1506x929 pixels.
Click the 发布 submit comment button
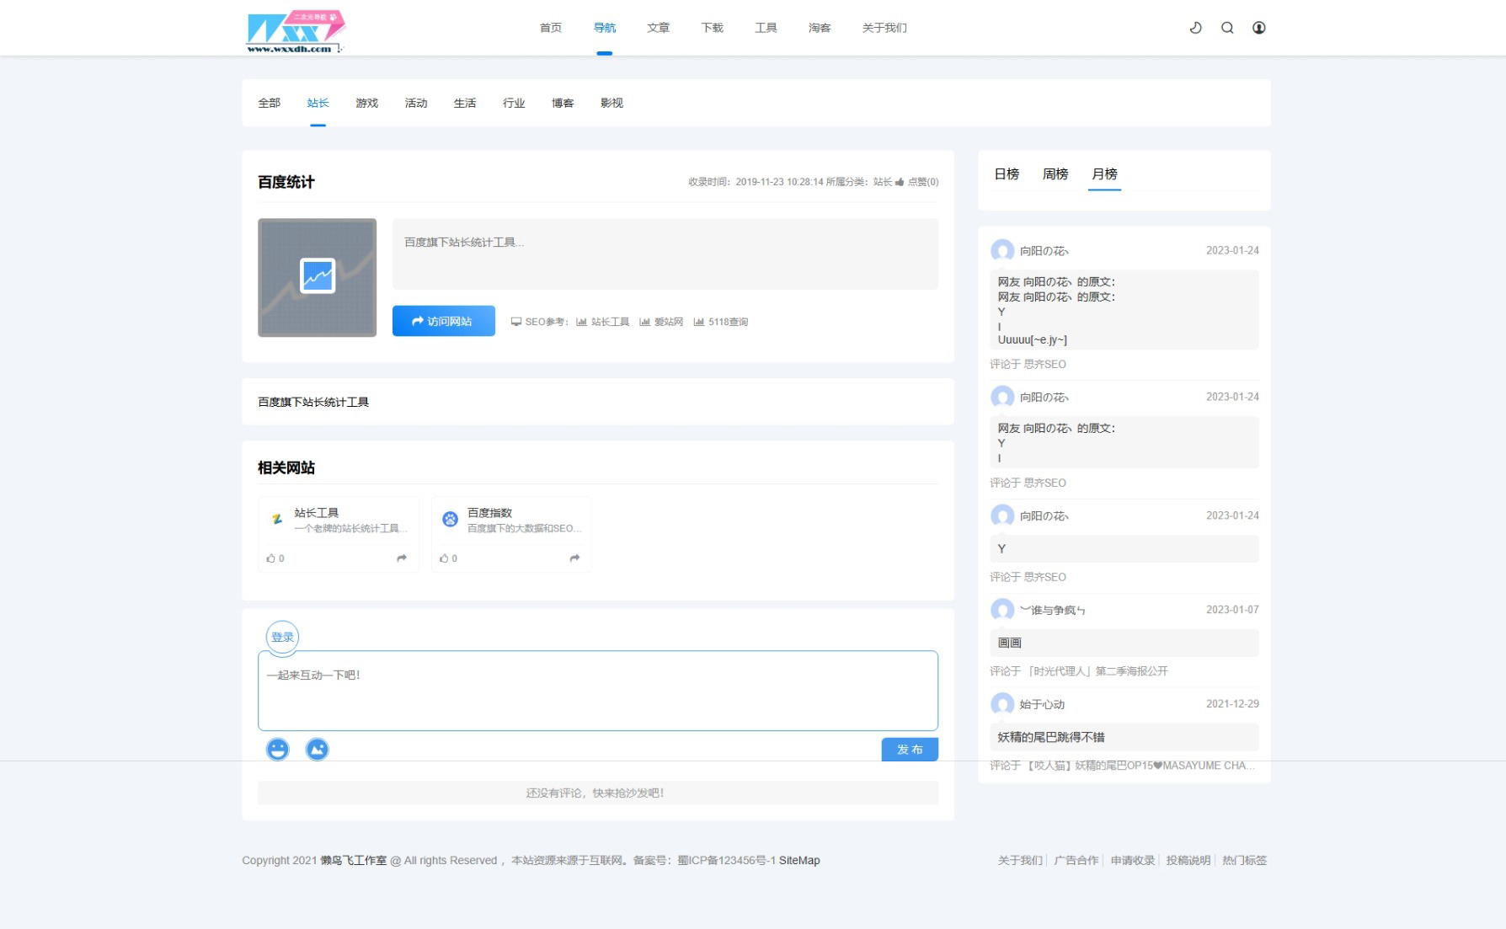point(909,749)
